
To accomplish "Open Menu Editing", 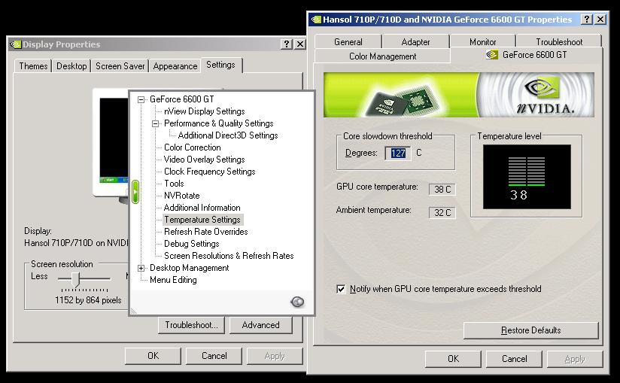I will tap(173, 280).
